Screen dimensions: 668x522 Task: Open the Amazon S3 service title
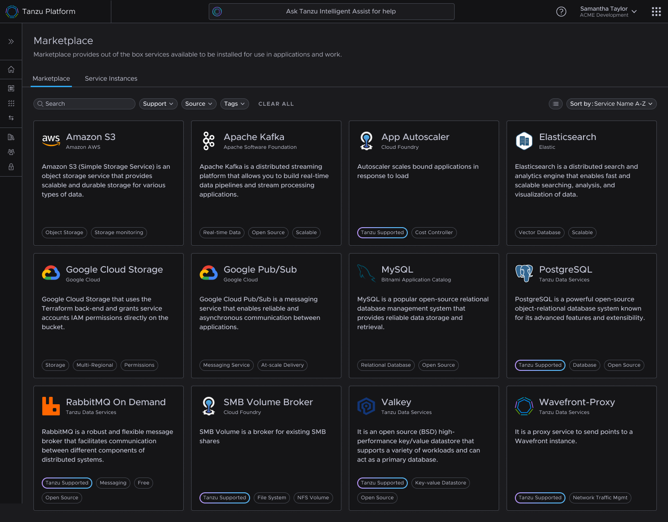point(91,137)
